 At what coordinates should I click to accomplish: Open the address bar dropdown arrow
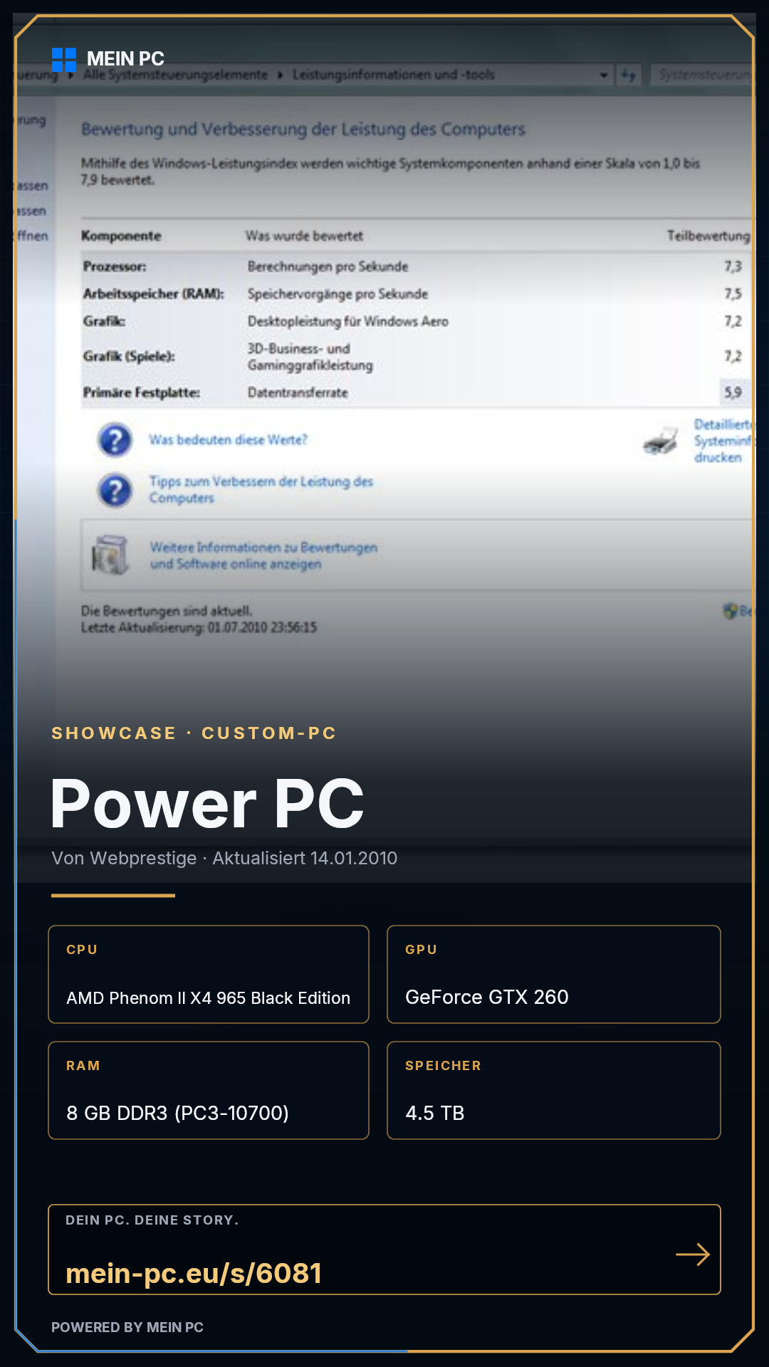tap(604, 75)
